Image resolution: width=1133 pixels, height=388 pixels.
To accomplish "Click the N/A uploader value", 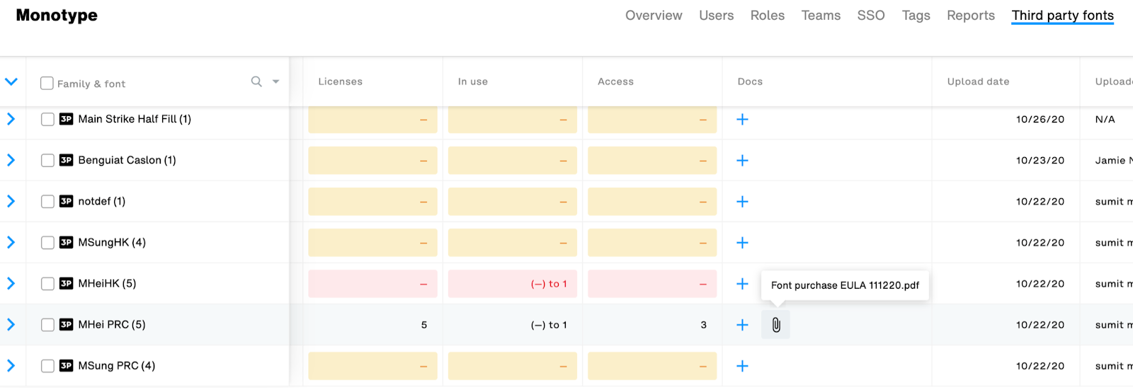I will click(1105, 120).
